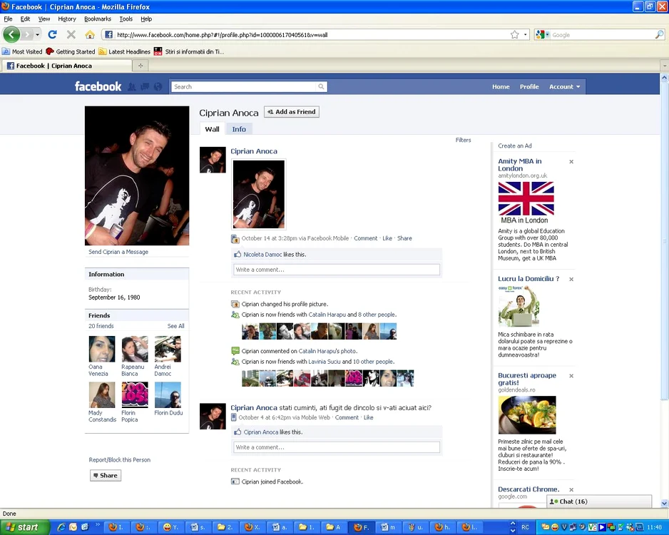Click the thumbs up icon beside Nicoleta Damoc
Viewport: 669px width, 535px height.
[x=238, y=254]
